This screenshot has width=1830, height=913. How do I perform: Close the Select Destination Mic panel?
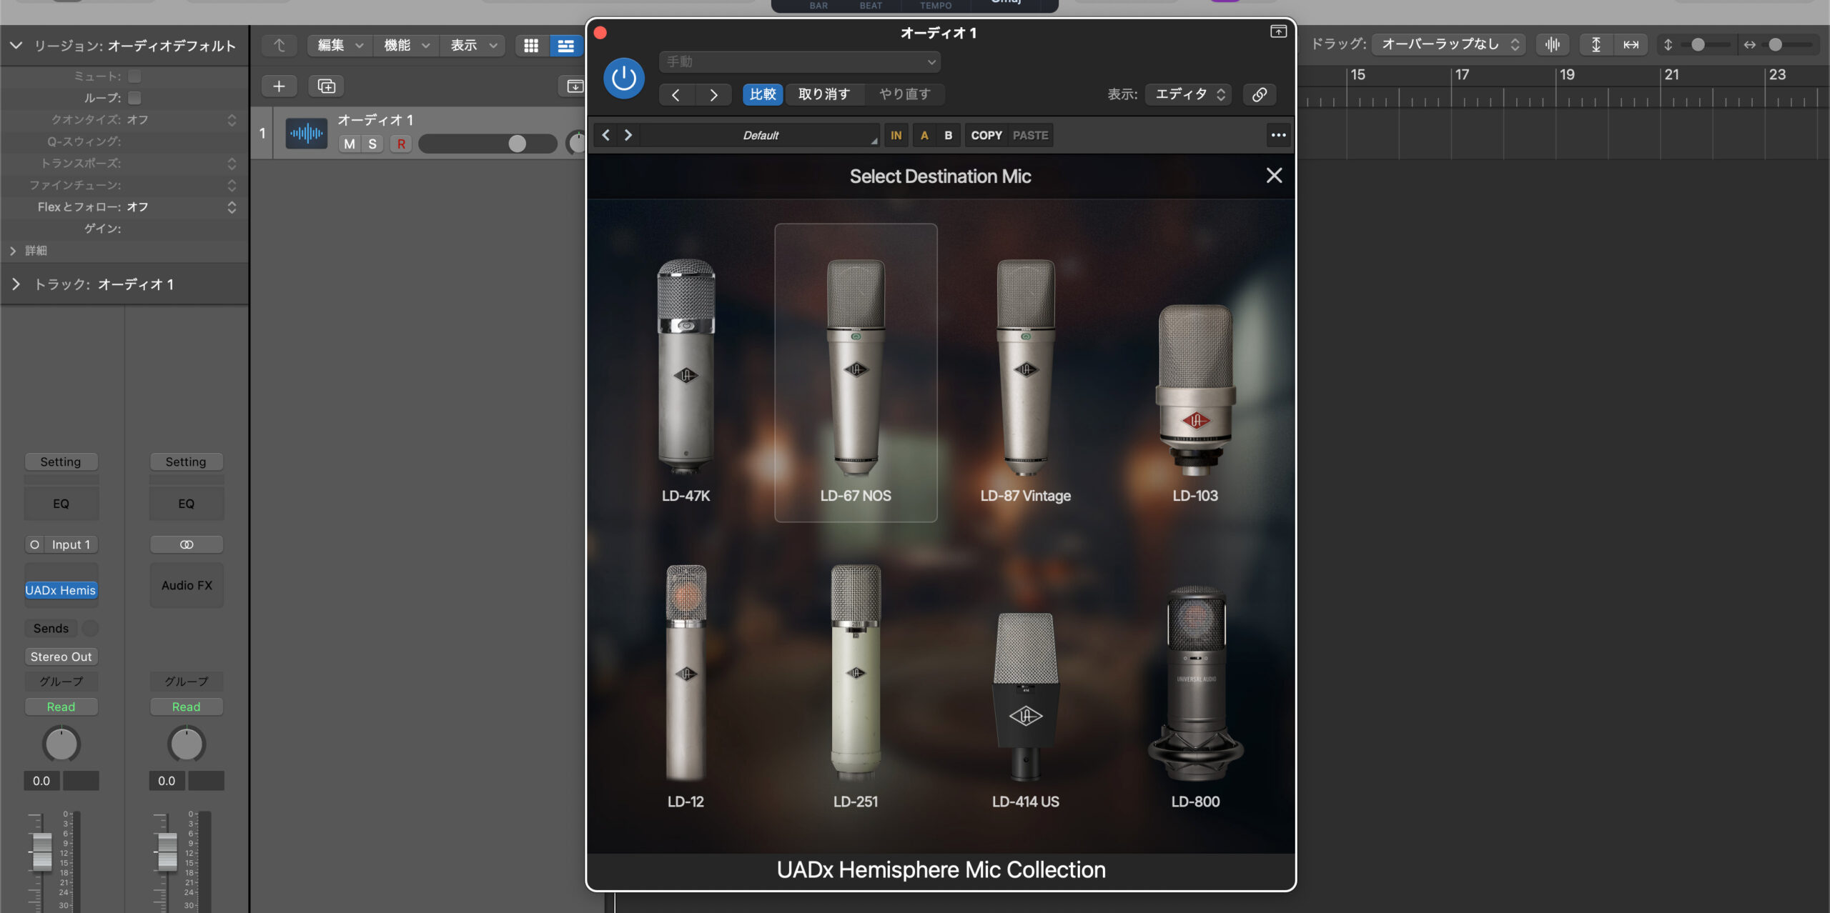point(1274,176)
